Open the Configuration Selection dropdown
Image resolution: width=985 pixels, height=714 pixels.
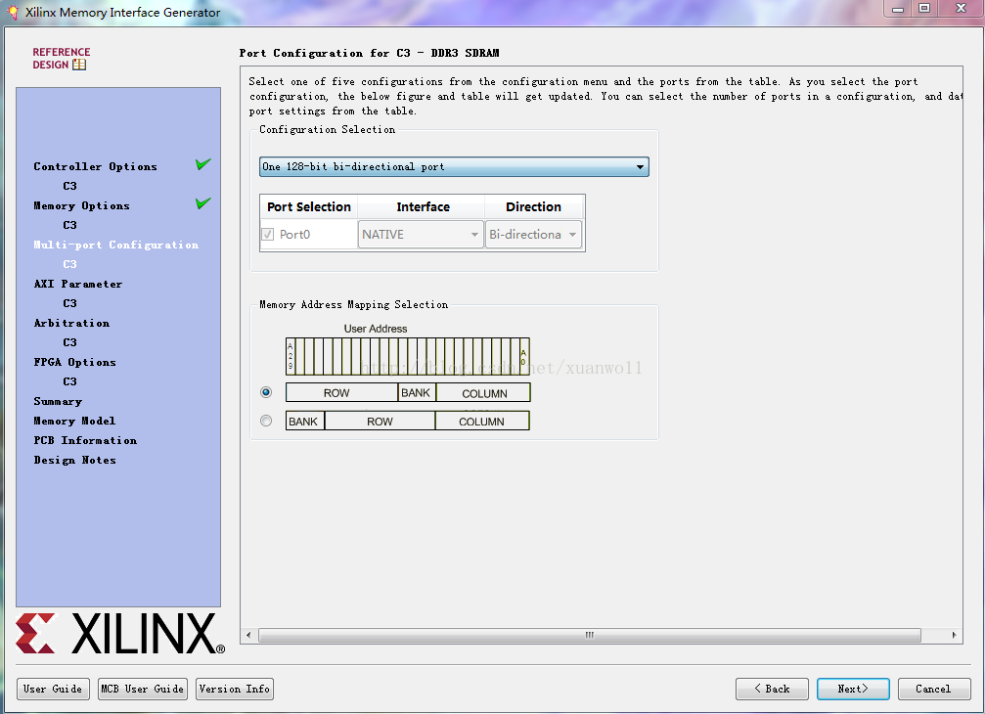[454, 166]
